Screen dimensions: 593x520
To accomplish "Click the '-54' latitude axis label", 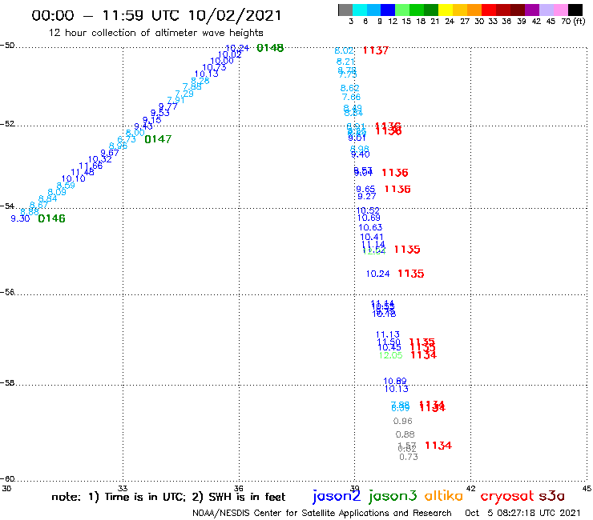I will point(7,206).
